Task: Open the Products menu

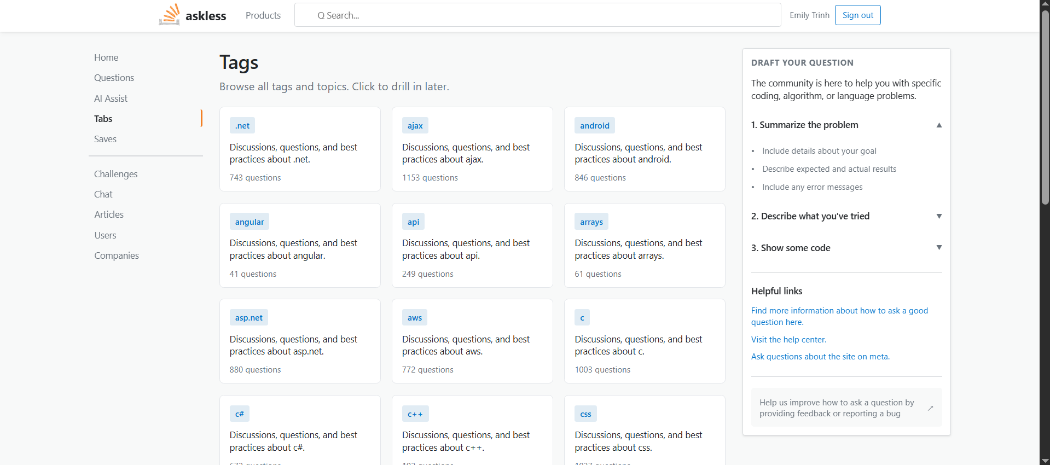Action: (263, 15)
